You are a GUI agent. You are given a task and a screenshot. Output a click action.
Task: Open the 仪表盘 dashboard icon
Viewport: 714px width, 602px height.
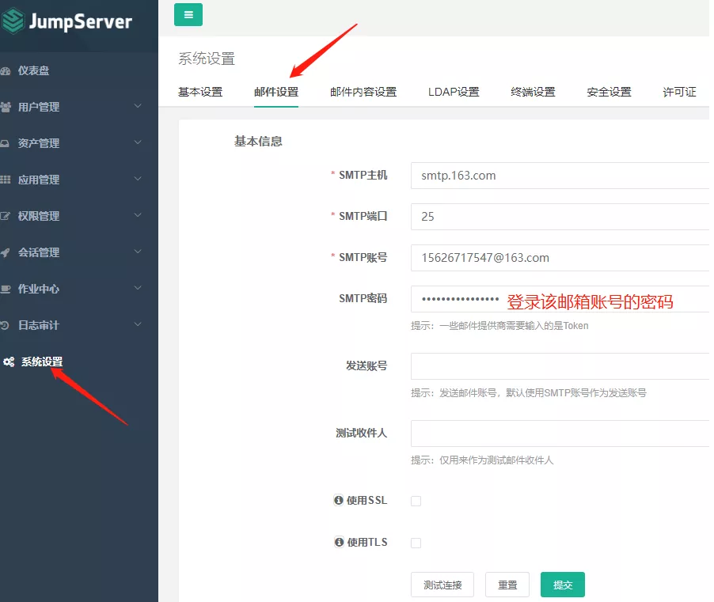click(x=6, y=70)
